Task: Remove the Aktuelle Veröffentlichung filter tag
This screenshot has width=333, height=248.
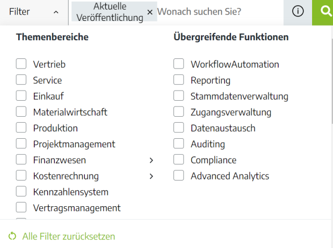Action: click(x=150, y=12)
